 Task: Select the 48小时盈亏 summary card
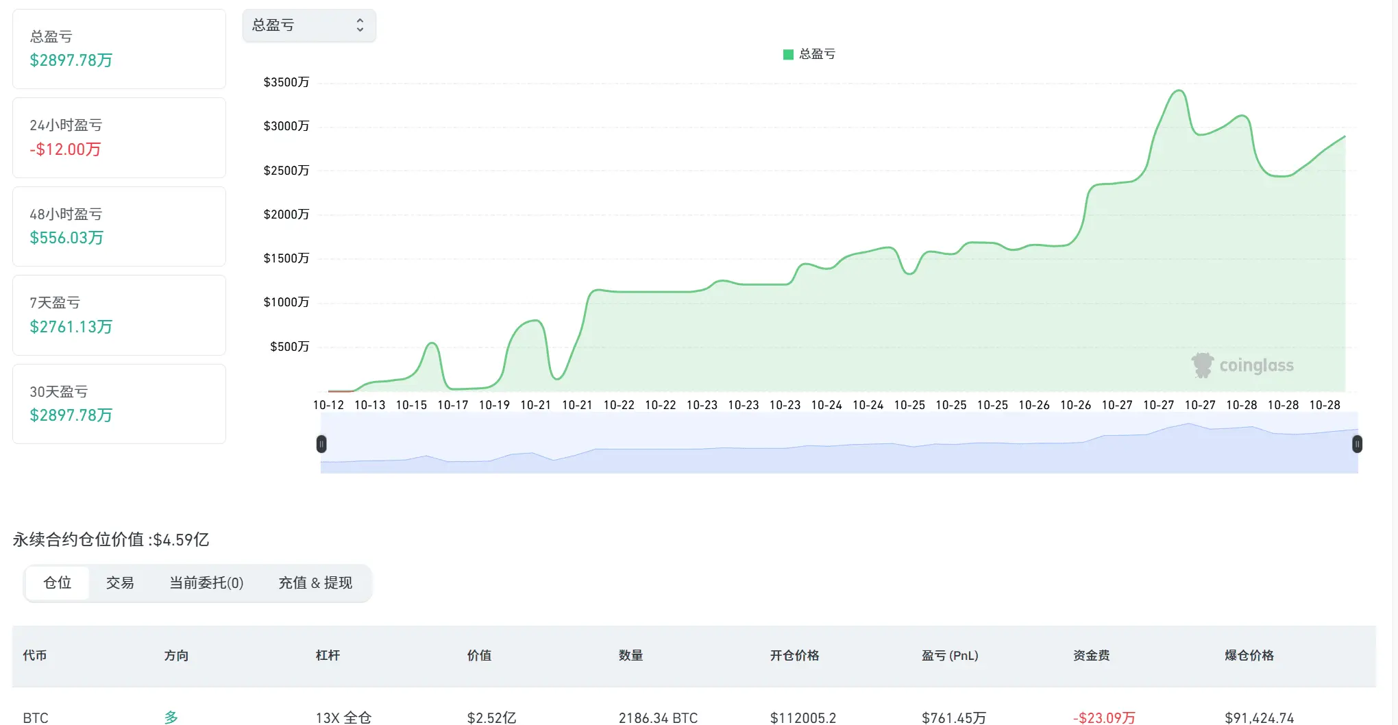119,226
